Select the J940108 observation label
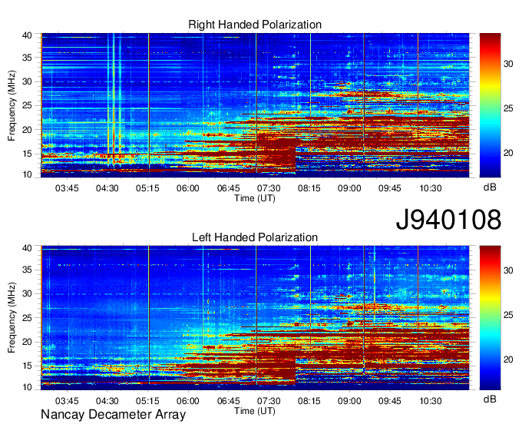The image size is (522, 424). (448, 220)
